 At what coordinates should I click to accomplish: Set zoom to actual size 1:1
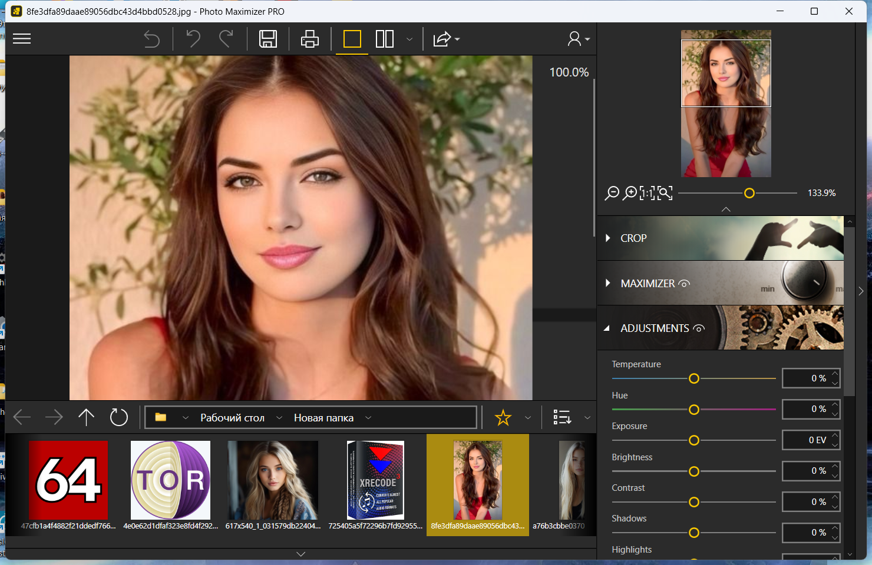pos(647,193)
